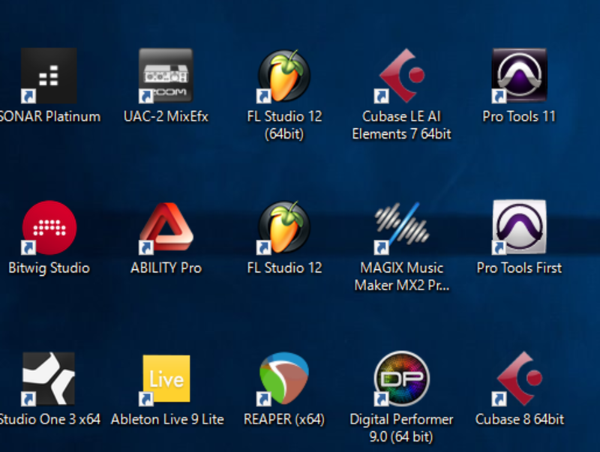This screenshot has height=452, width=600.
Task: Click the "Pro Tools 11" label text
Action: tap(519, 116)
